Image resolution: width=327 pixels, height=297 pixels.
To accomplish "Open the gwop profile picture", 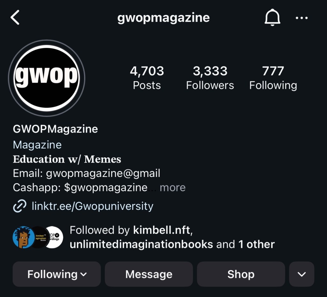I will pos(47,78).
